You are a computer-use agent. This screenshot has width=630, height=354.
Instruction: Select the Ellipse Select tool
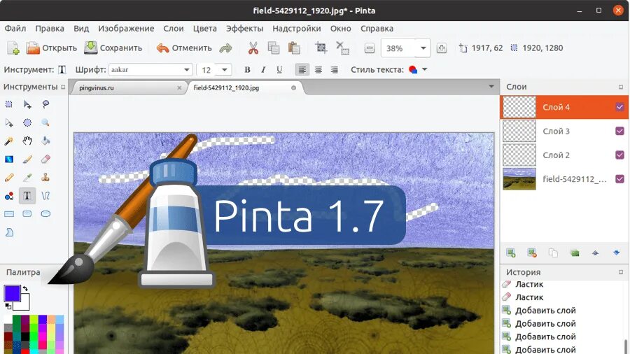tap(27, 123)
